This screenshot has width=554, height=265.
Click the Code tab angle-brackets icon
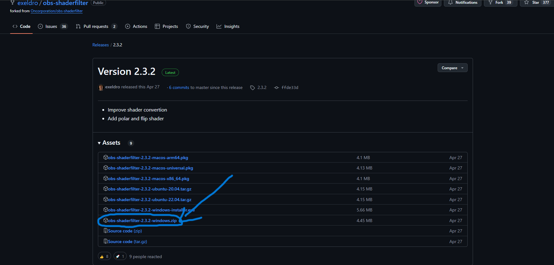(15, 26)
